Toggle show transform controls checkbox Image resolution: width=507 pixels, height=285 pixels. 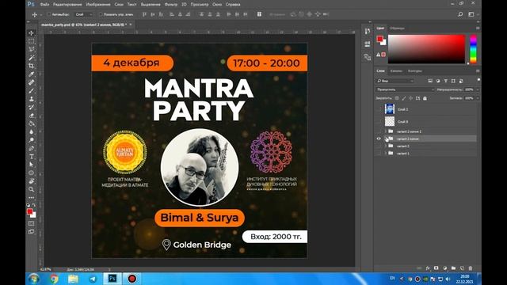pyautogui.click(x=101, y=14)
